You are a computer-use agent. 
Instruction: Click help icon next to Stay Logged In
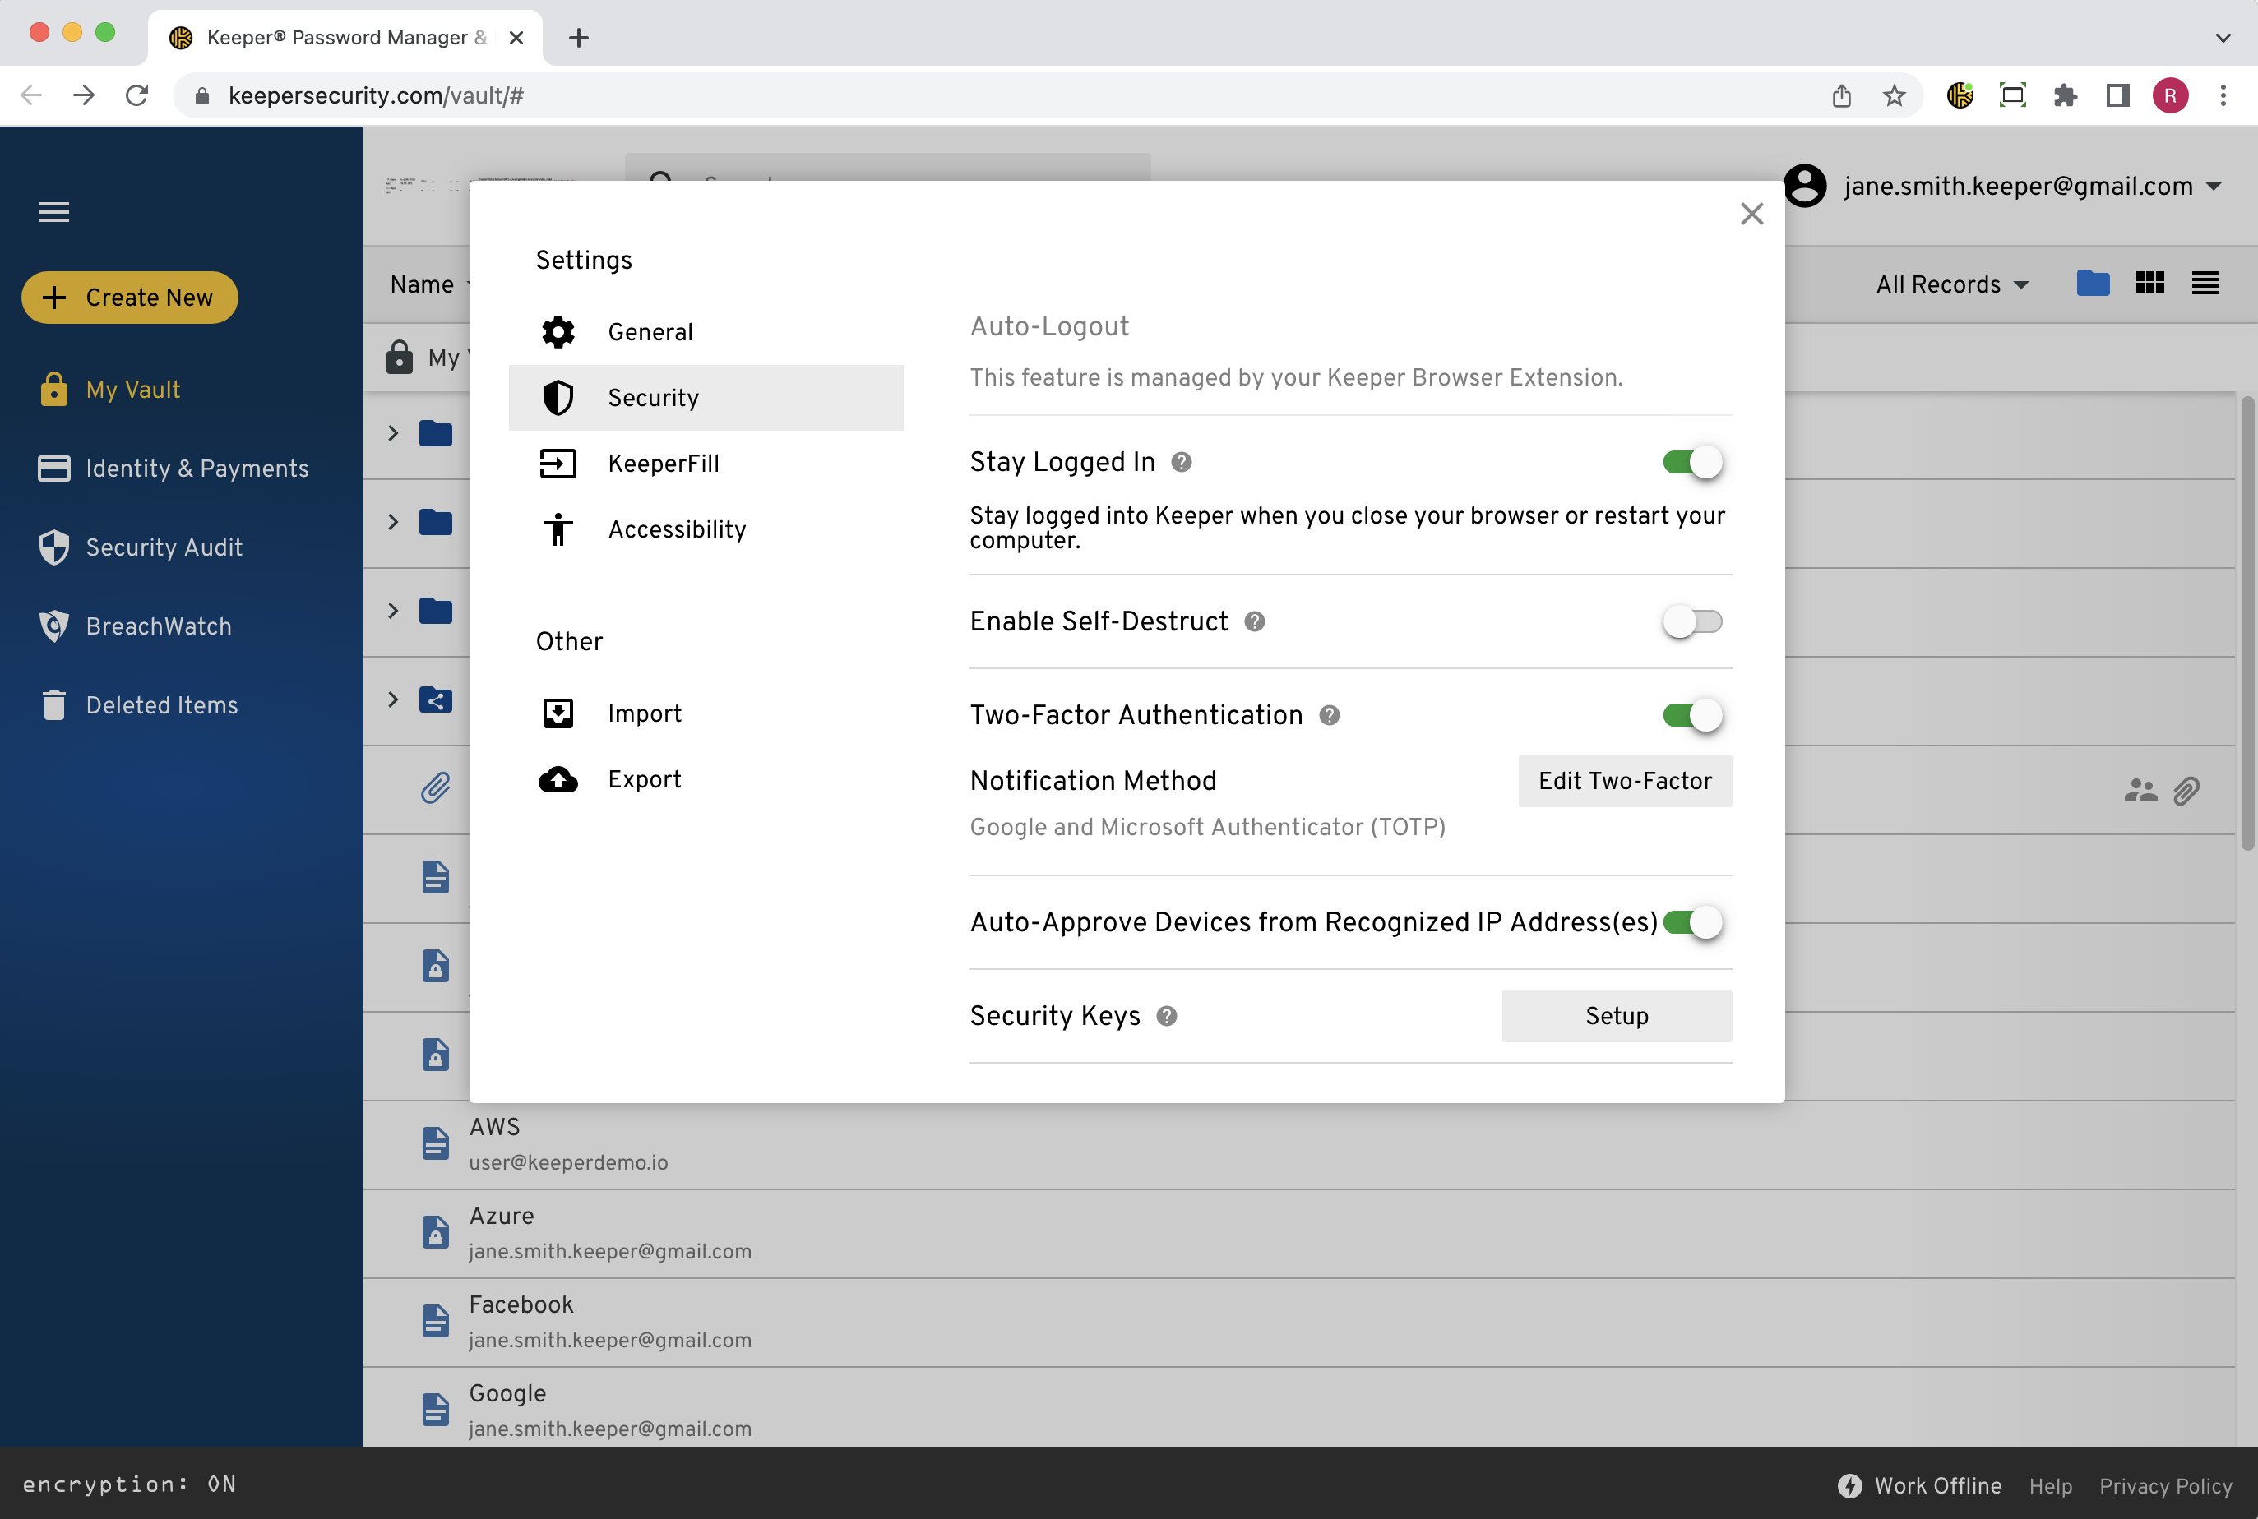pos(1182,462)
